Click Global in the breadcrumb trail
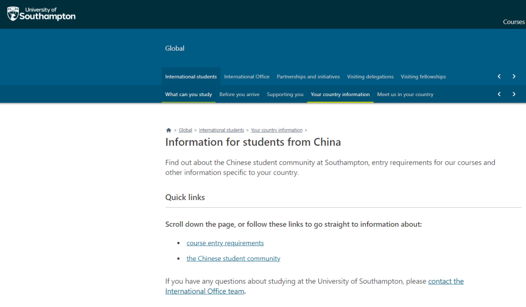 click(x=185, y=130)
